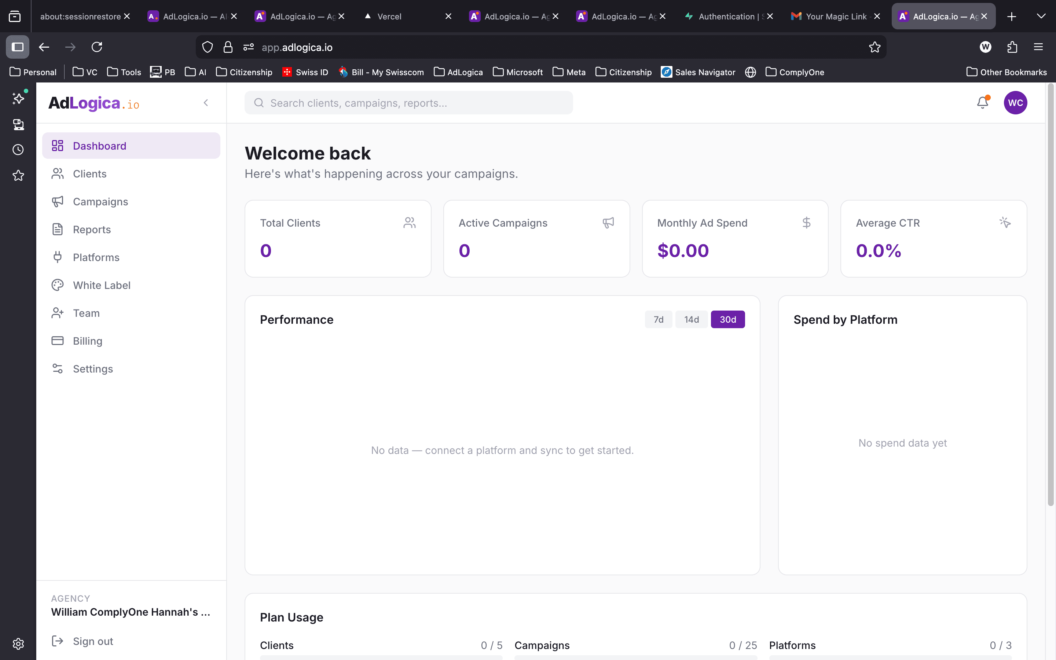1056x660 pixels.
Task: Click the WC avatar circle in the header
Action: tap(1015, 103)
